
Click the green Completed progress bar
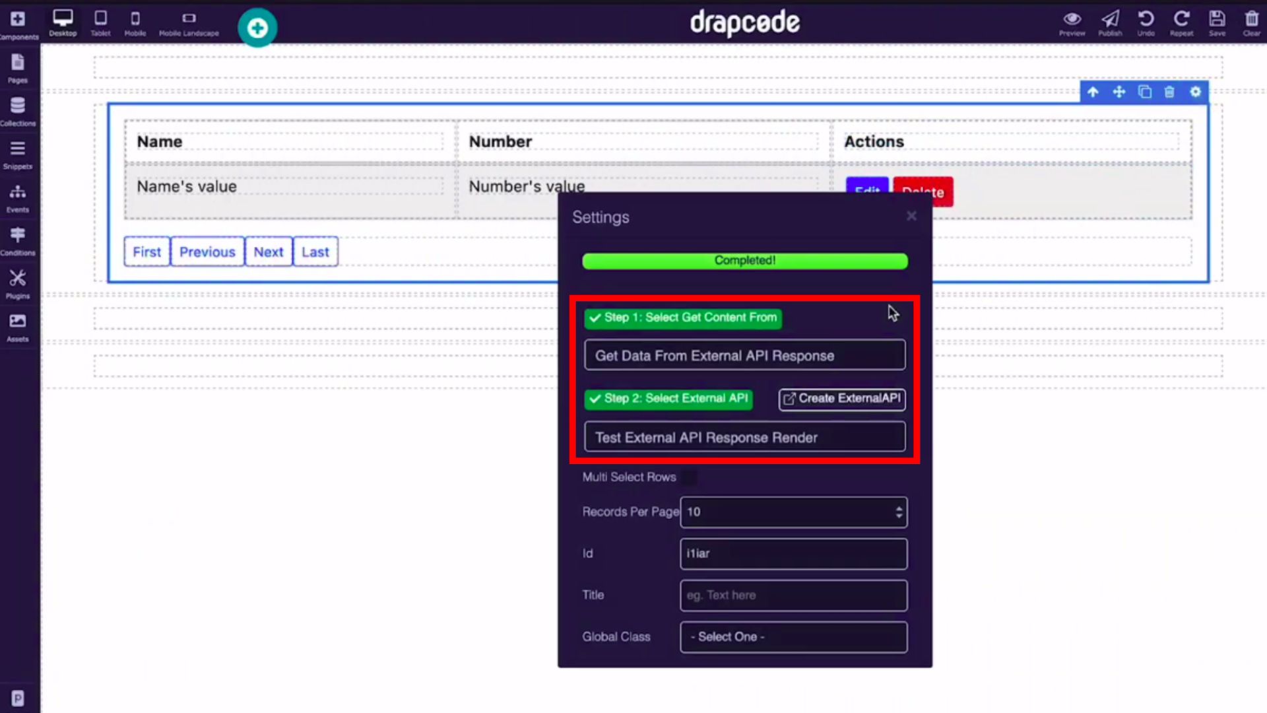point(744,261)
